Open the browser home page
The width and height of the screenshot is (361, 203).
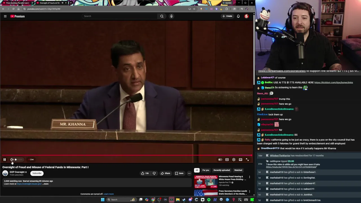pos(18,9)
